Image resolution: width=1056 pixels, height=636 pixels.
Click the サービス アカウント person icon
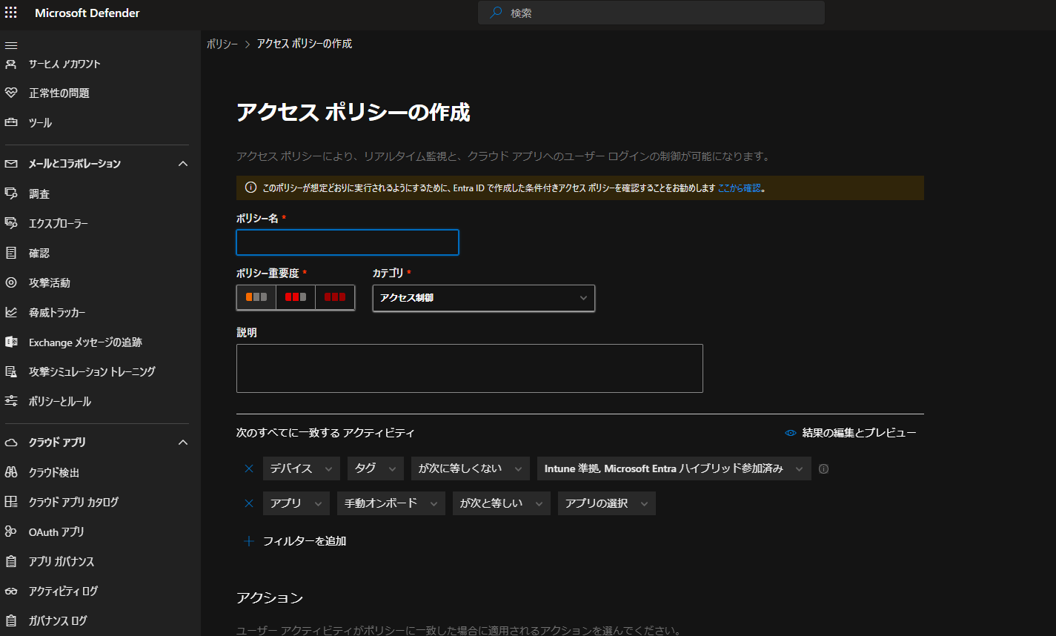pyautogui.click(x=11, y=64)
